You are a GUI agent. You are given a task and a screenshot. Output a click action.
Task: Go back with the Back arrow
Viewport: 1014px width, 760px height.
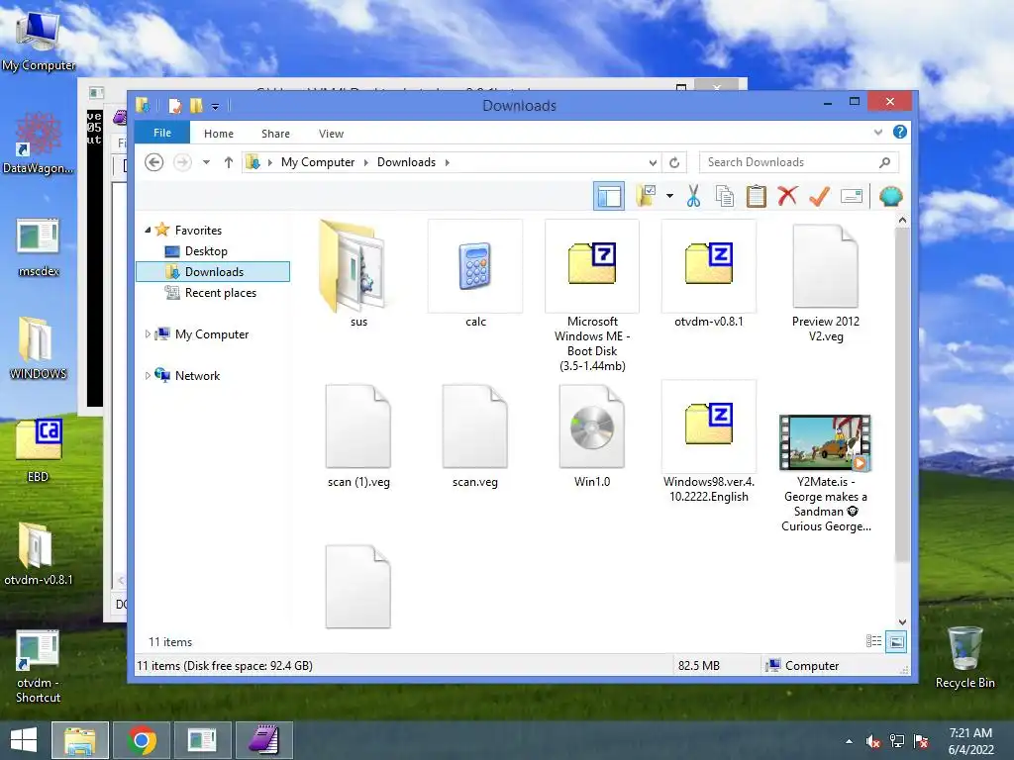pos(153,162)
